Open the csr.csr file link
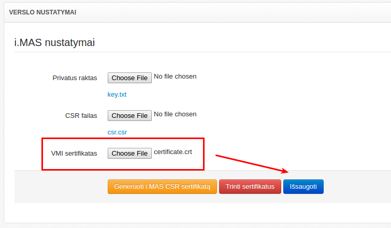 click(117, 132)
